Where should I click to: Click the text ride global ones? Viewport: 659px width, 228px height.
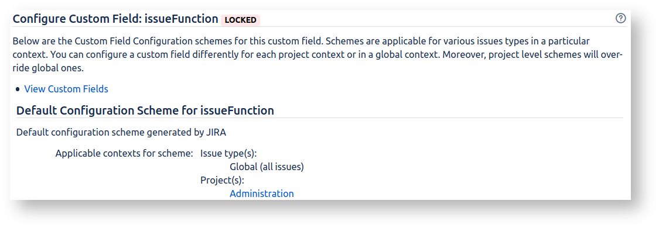click(x=45, y=68)
